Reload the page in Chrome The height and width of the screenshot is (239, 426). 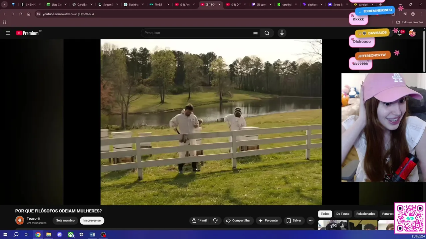point(21,14)
